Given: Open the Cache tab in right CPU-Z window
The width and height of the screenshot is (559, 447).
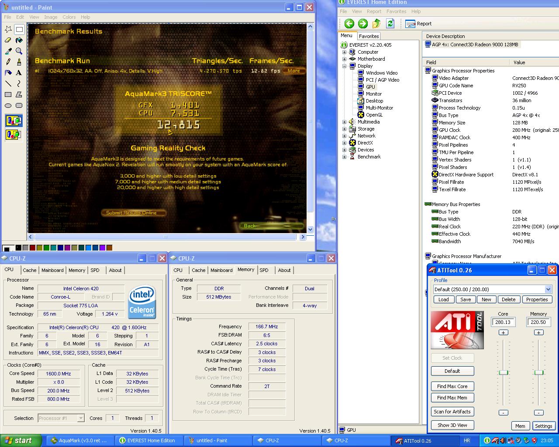Looking at the screenshot, I should [x=198, y=270].
